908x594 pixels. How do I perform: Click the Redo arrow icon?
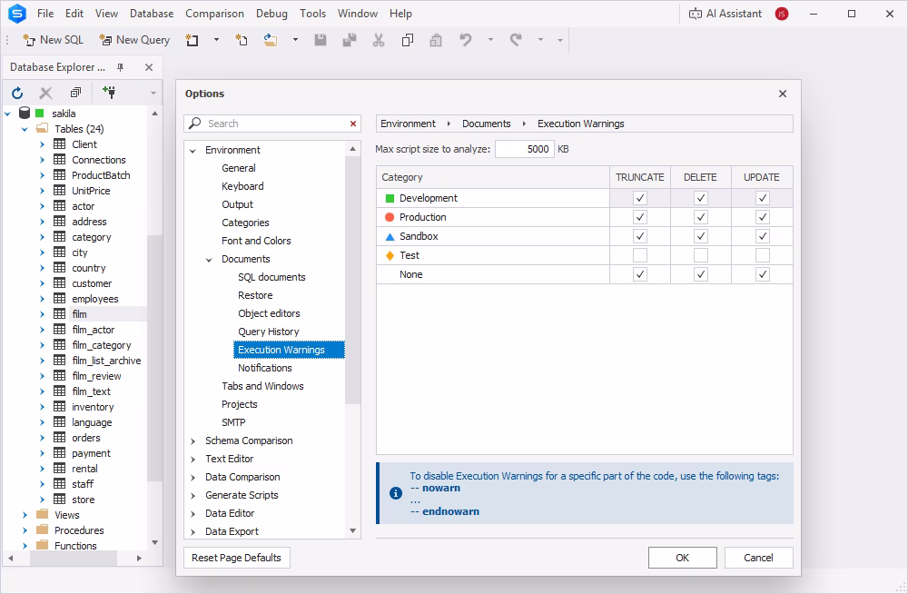click(516, 39)
